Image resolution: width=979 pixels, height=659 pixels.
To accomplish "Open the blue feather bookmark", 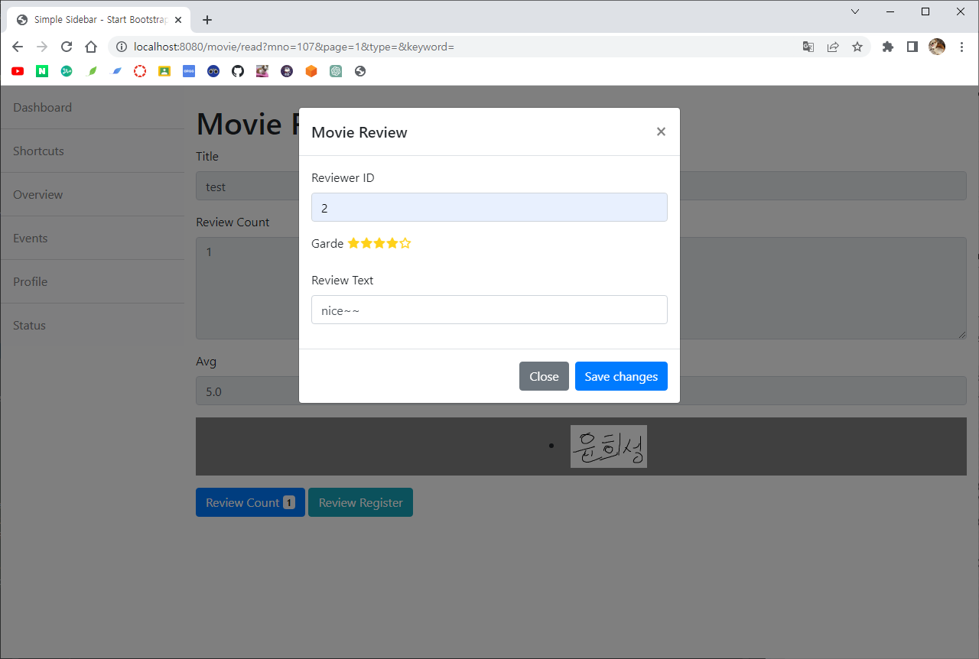I will click(x=116, y=71).
